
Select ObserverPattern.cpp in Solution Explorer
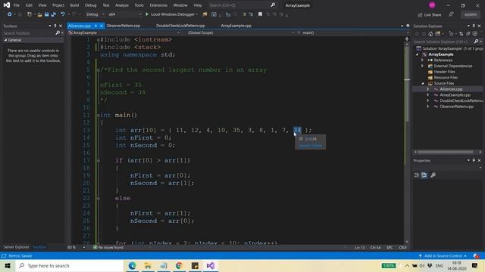coord(456,107)
